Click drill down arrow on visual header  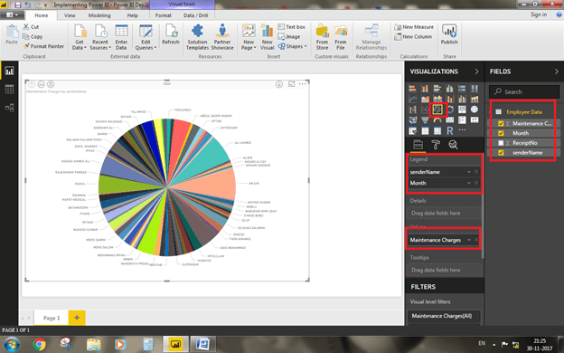[279, 84]
